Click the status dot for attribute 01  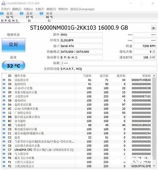pyautogui.click(x=4, y=80)
